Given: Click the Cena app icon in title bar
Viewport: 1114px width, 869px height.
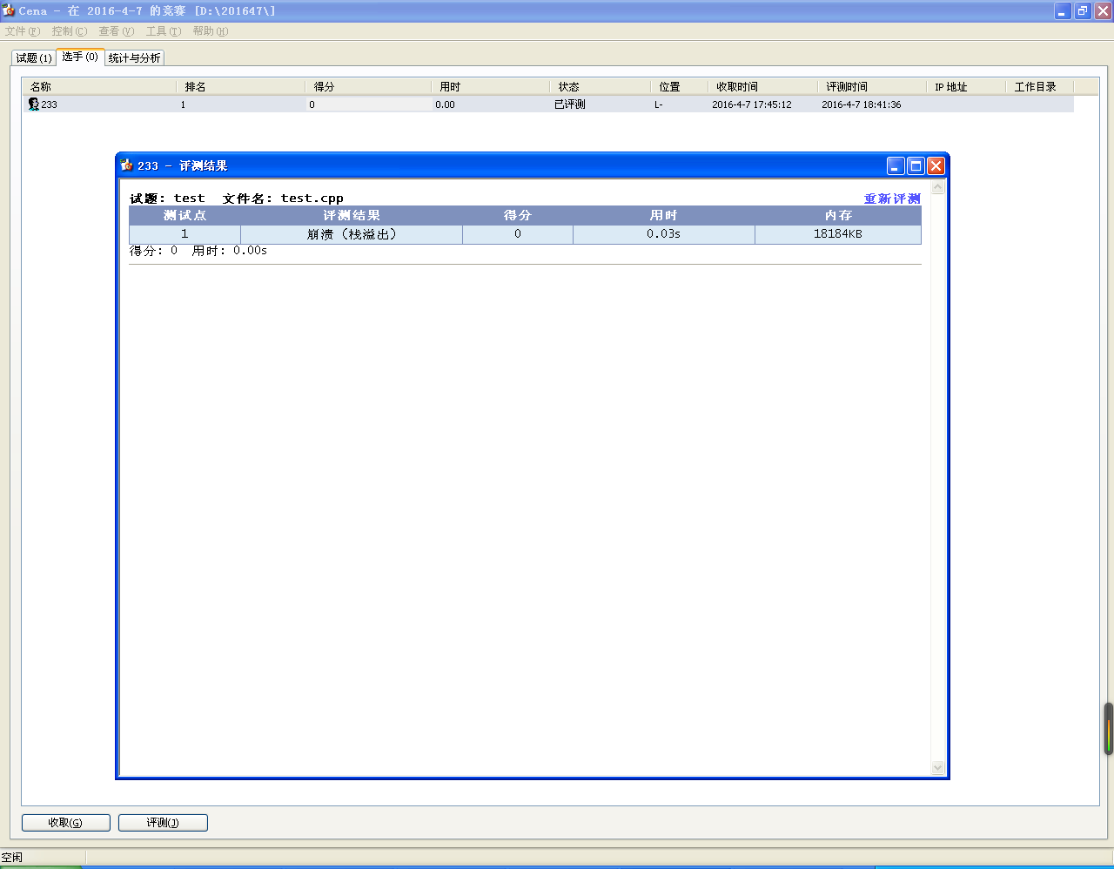Looking at the screenshot, I should (9, 10).
